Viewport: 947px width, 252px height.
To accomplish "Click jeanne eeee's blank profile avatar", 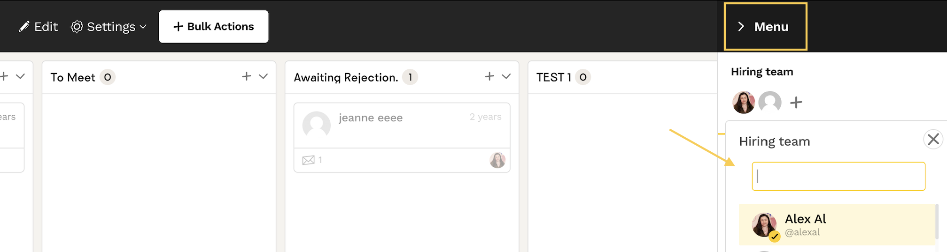I will click(317, 125).
